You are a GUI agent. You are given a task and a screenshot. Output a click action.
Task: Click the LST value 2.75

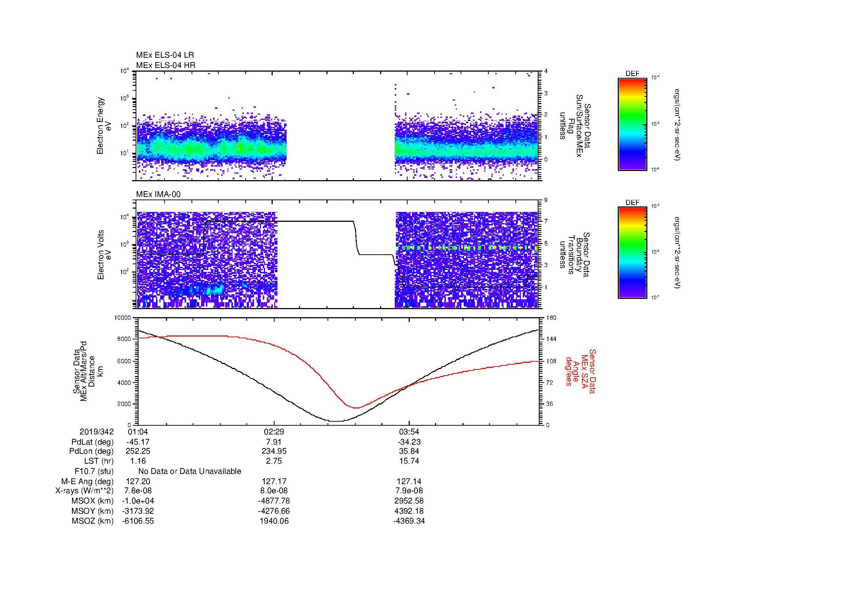pyautogui.click(x=274, y=461)
